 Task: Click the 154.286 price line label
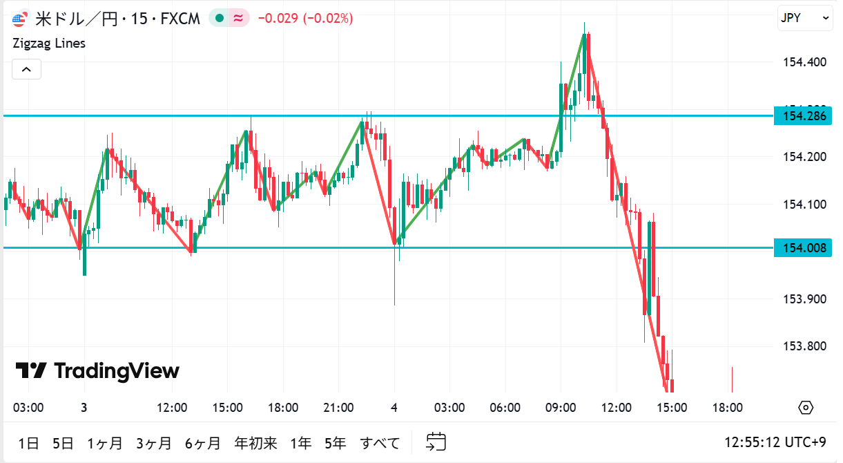pyautogui.click(x=802, y=115)
